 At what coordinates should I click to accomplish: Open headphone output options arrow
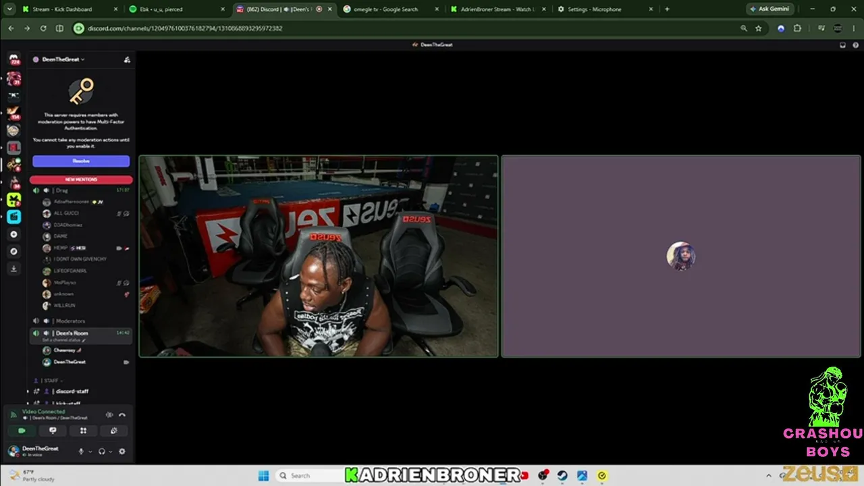111,452
